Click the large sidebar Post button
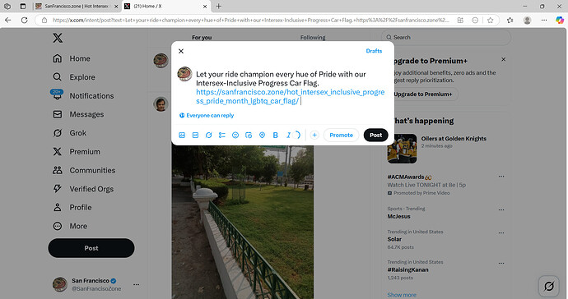Viewport: 568px width, 299px height. coord(91,248)
